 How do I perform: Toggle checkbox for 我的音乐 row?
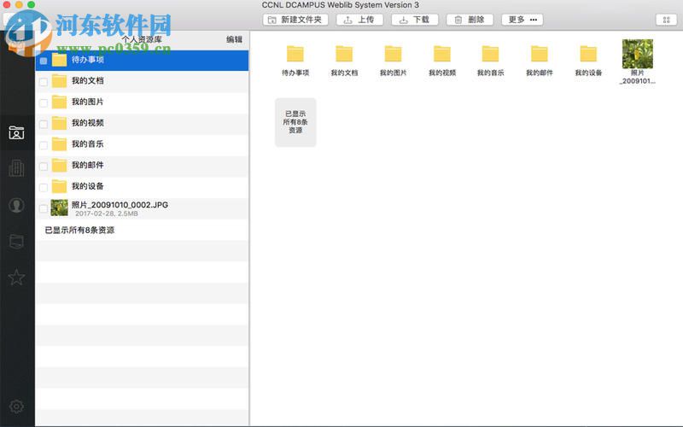click(44, 145)
